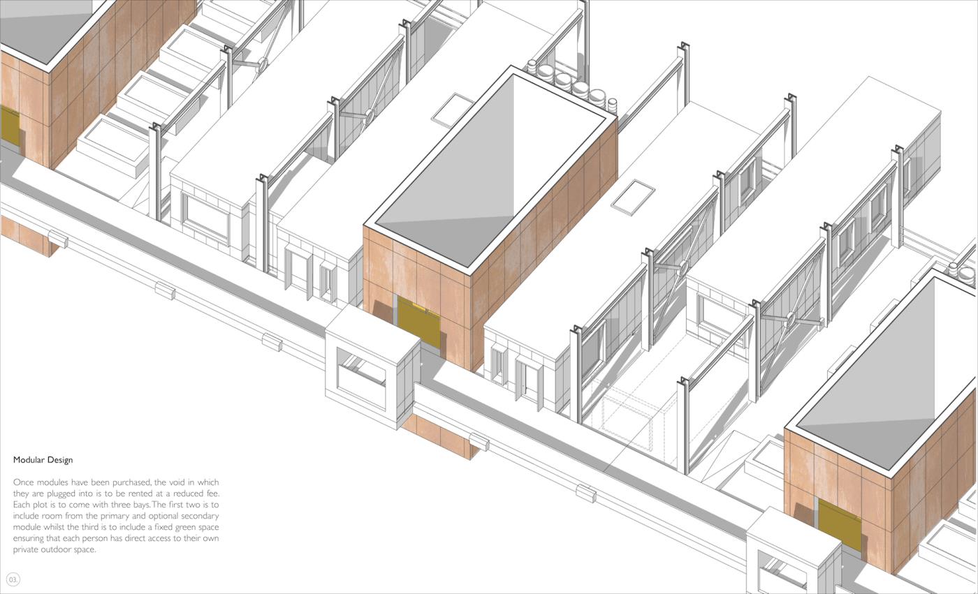Screen dimensions: 978x594
Task: Click the circled page number 03
Action: [13, 579]
